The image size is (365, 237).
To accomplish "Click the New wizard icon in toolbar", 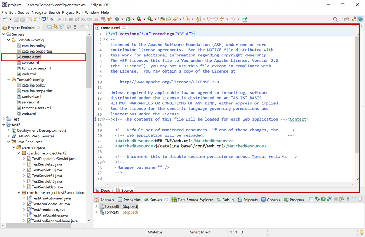I will pos(5,19).
